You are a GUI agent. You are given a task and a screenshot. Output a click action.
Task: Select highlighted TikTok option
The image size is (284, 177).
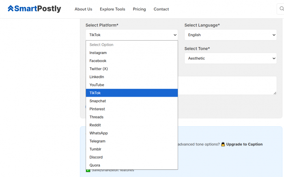132,93
